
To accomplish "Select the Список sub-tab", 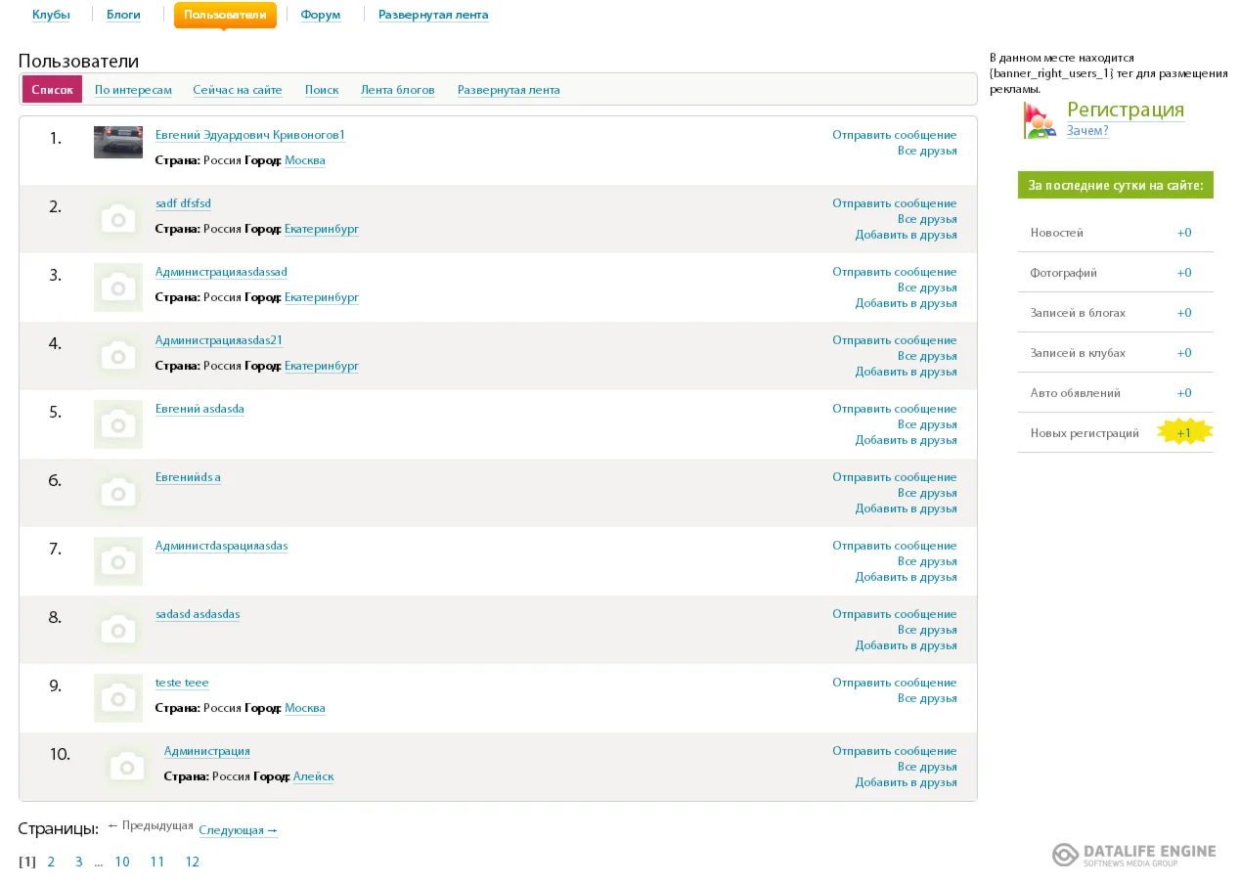I will click(53, 90).
